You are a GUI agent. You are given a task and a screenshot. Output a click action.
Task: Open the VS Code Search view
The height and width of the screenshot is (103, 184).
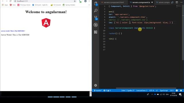[96, 11]
